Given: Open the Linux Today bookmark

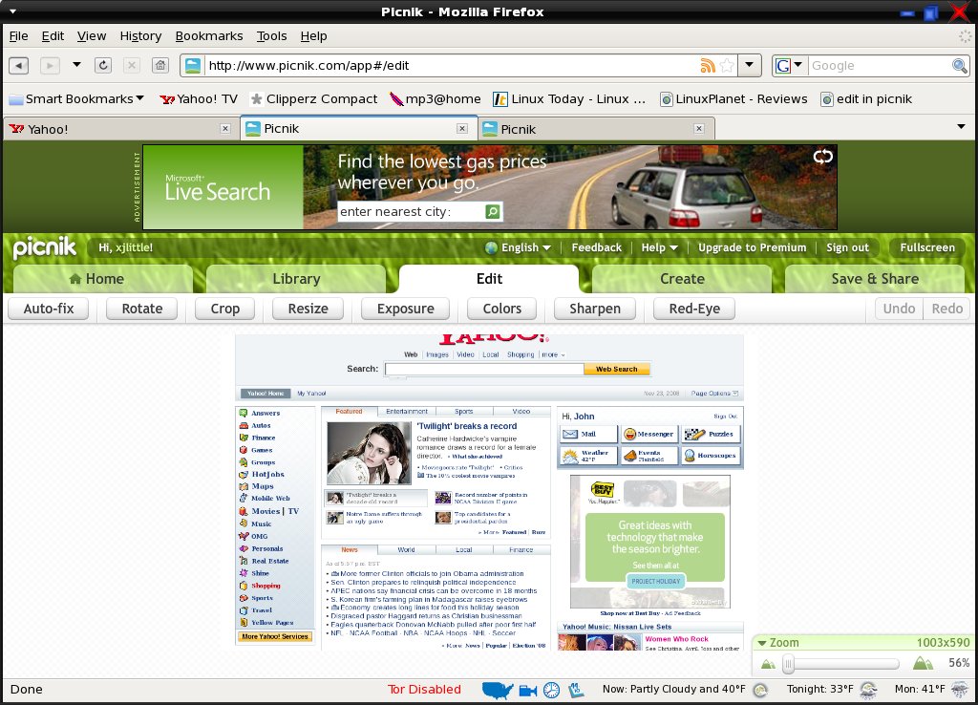Looking at the screenshot, I should pos(569,99).
